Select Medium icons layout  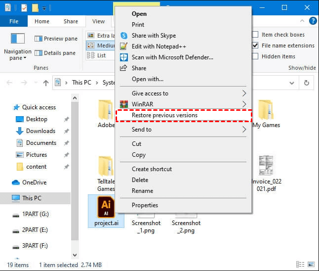(101, 45)
